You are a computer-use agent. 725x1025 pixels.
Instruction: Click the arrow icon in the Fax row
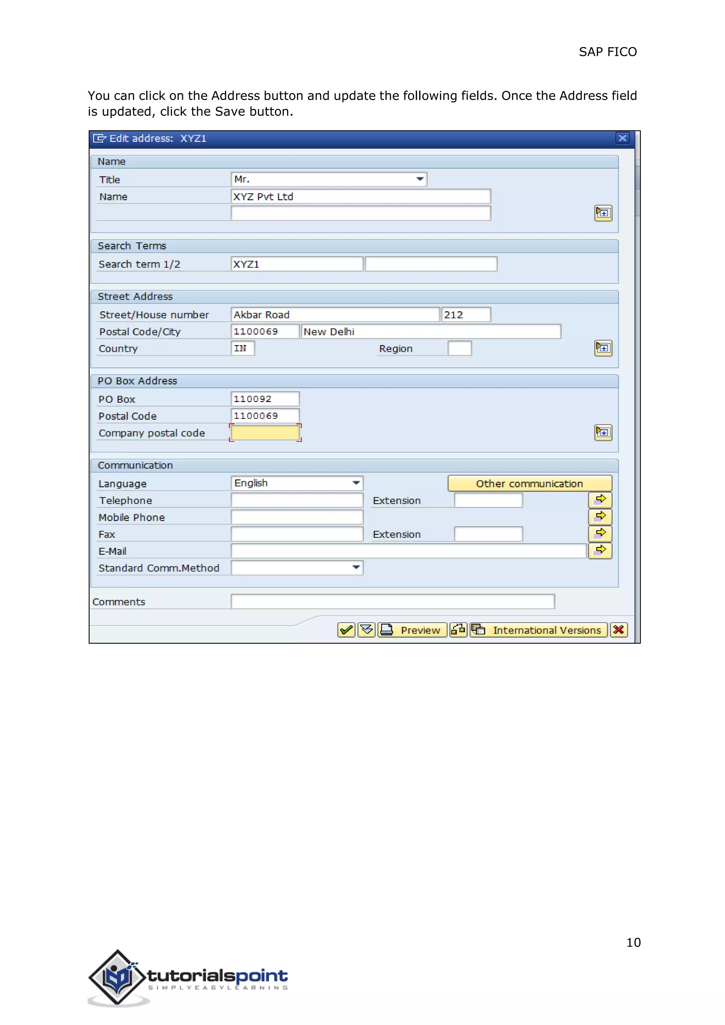click(x=600, y=534)
